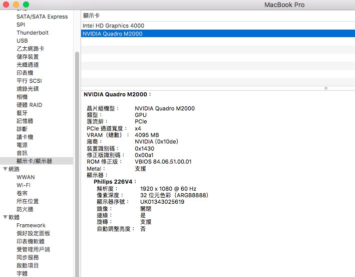Select 光纖通道 in sidebar
This screenshot has height=277, width=355.
[x=28, y=65]
